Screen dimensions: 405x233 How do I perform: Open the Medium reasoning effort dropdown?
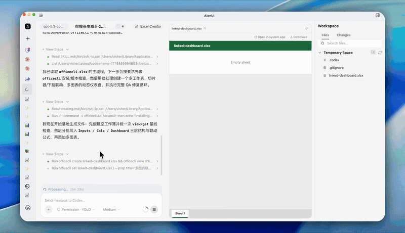(x=111, y=210)
